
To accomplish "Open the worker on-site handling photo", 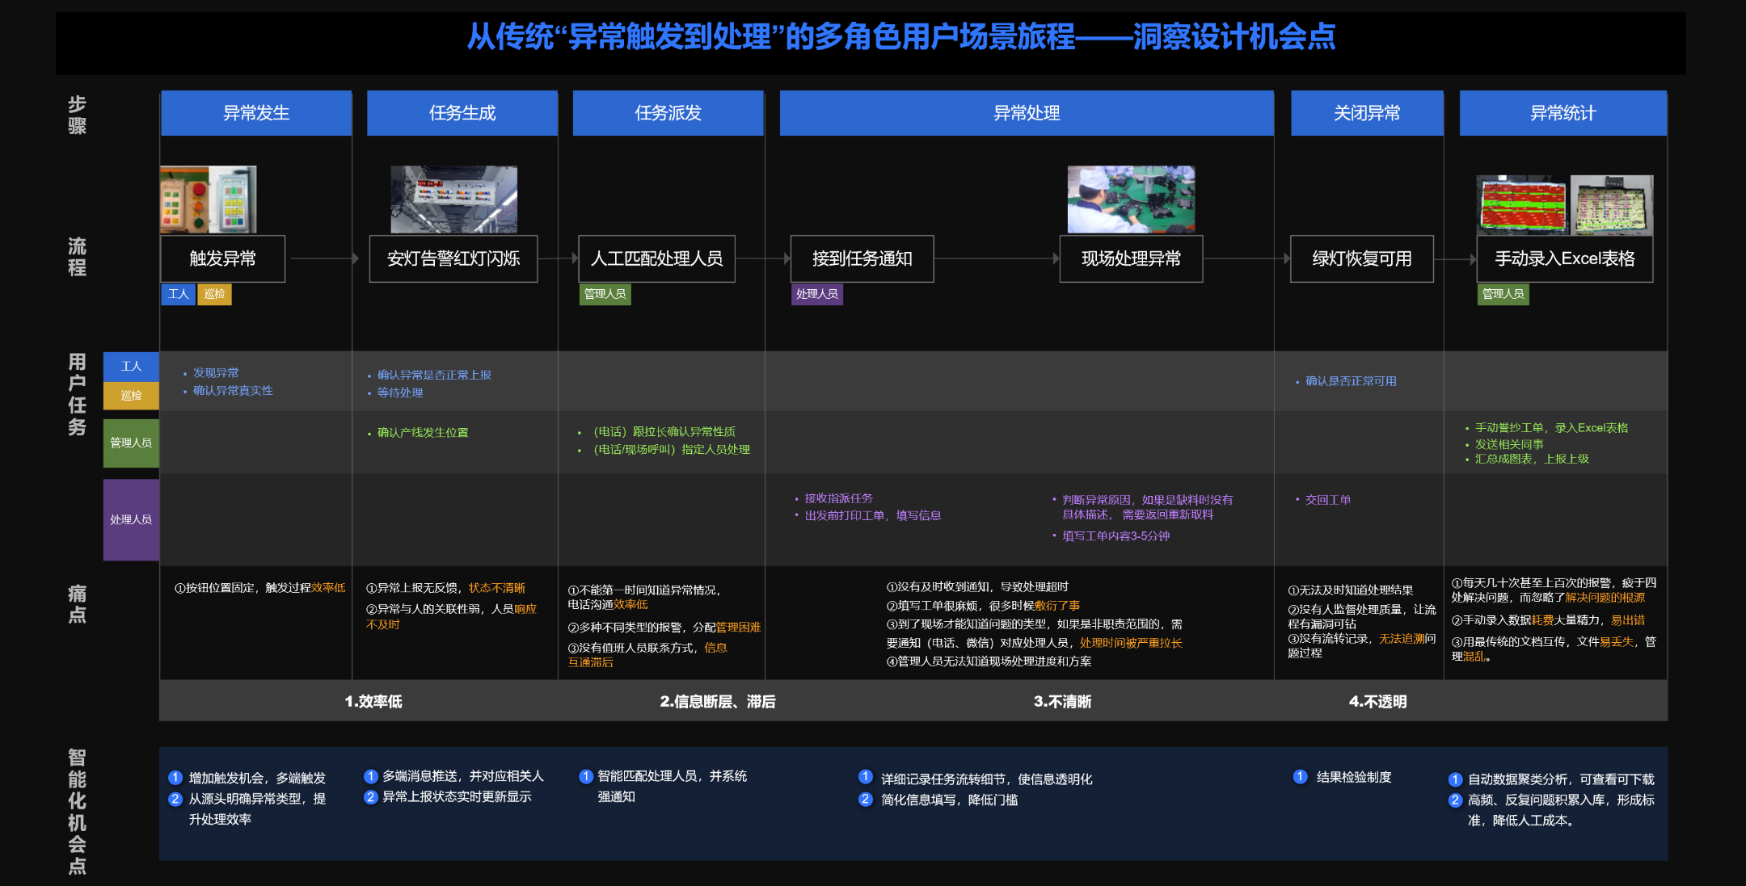I will pos(1131,199).
